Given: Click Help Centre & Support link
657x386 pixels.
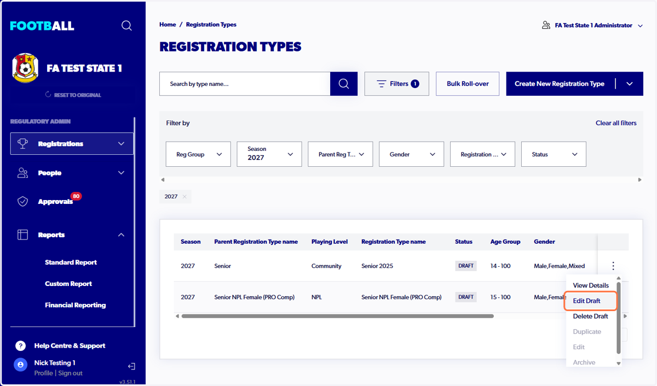Looking at the screenshot, I should tap(70, 346).
